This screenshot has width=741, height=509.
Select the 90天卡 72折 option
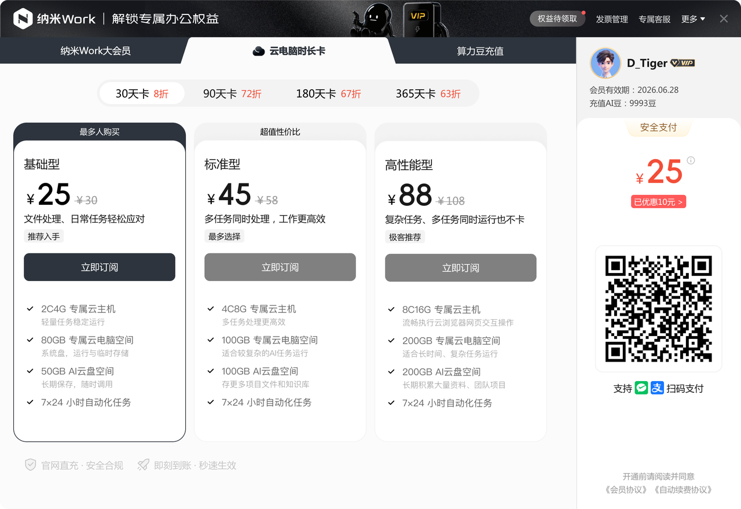click(232, 93)
